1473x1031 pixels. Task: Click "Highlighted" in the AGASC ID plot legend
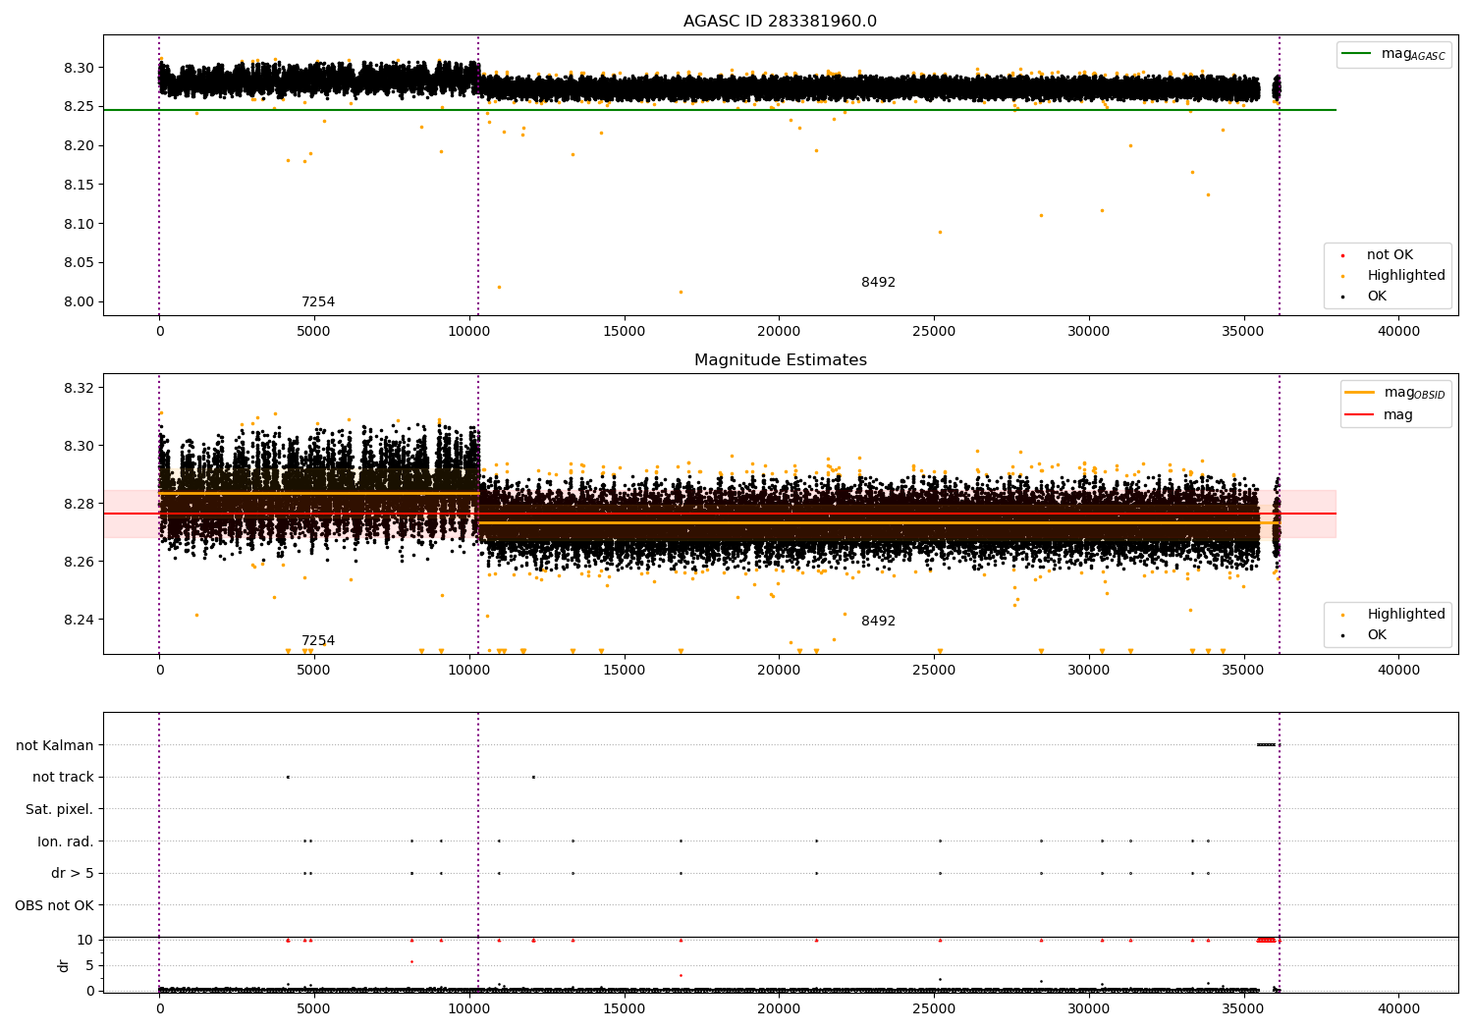pos(1406,276)
